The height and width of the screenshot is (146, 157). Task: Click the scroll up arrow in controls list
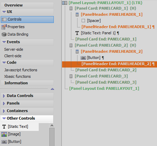click(x=52, y=126)
